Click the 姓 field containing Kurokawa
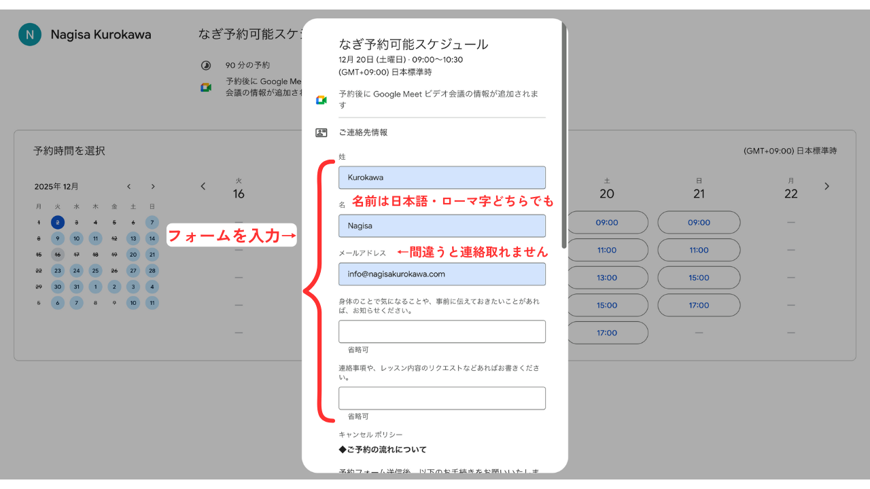The image size is (870, 489). [x=442, y=177]
